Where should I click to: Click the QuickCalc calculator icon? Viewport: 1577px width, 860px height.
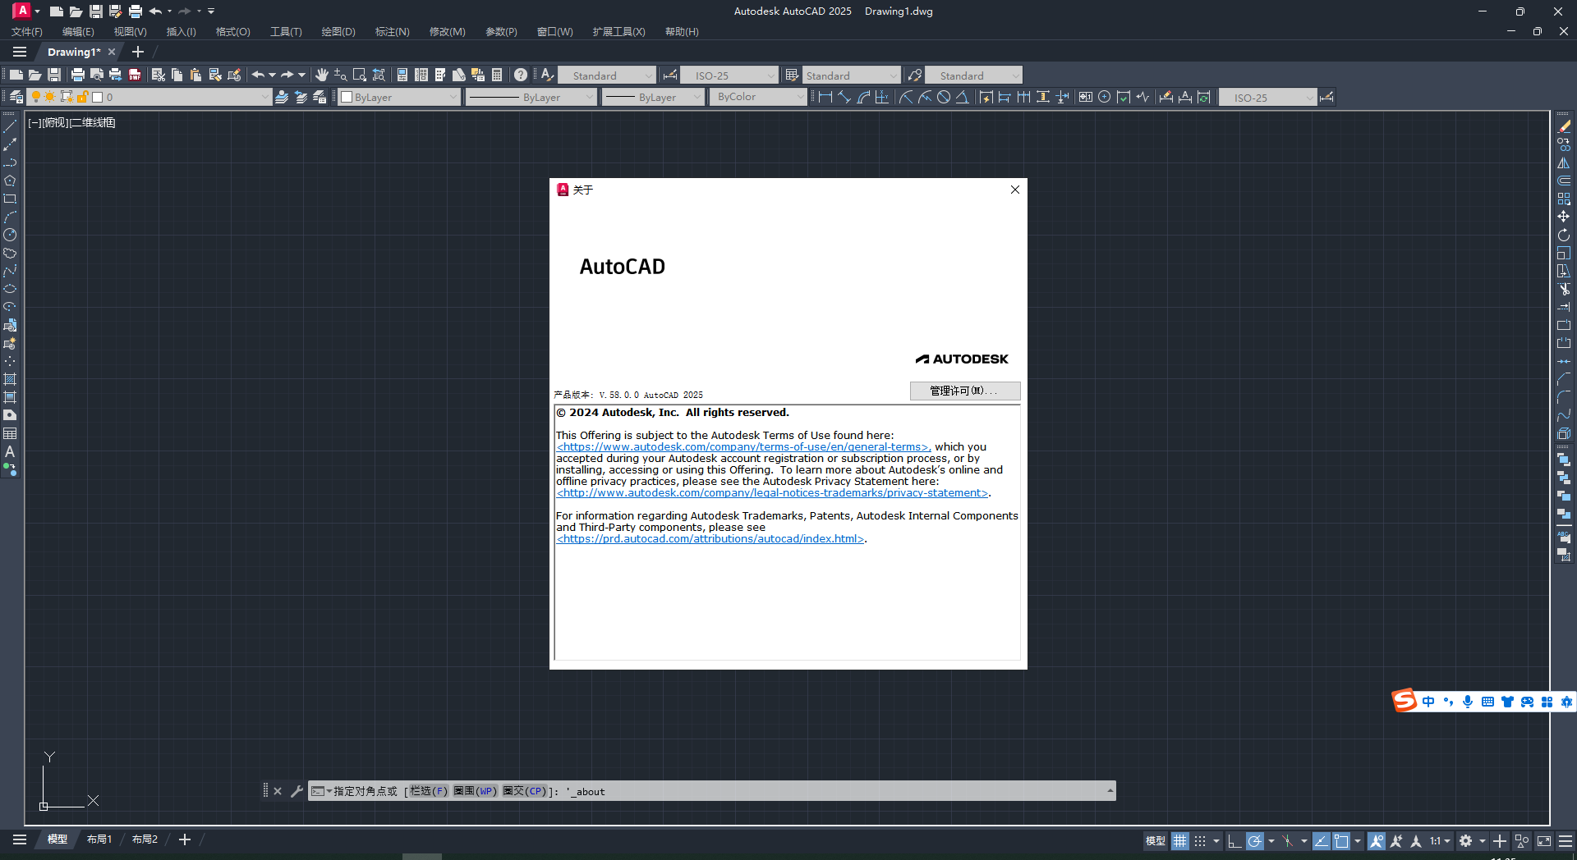tap(497, 75)
